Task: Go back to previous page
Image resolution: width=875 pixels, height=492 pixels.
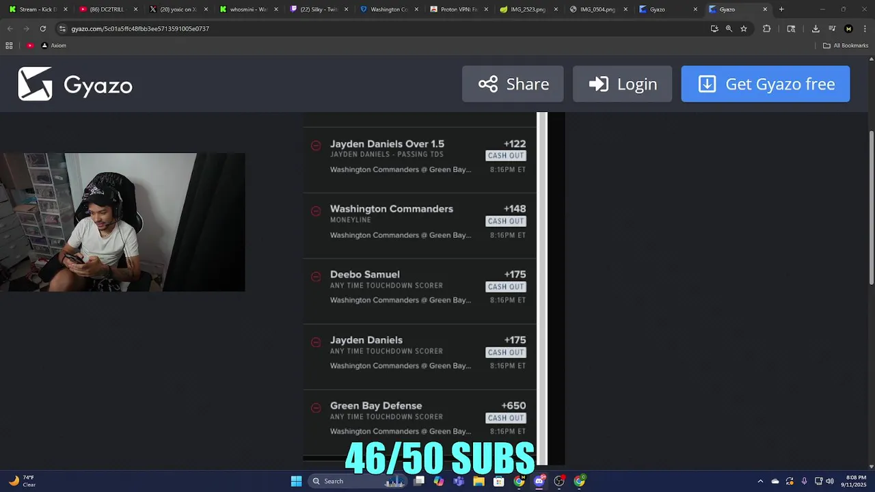Action: coord(10,29)
